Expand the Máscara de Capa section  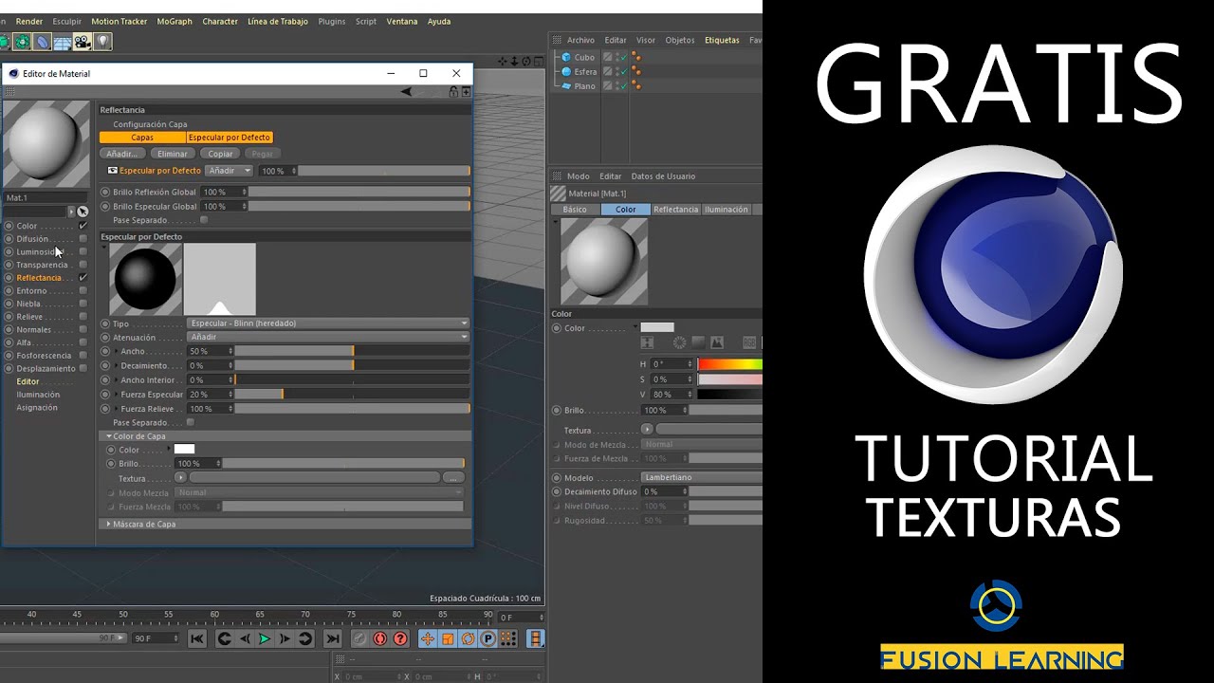pyautogui.click(x=108, y=524)
